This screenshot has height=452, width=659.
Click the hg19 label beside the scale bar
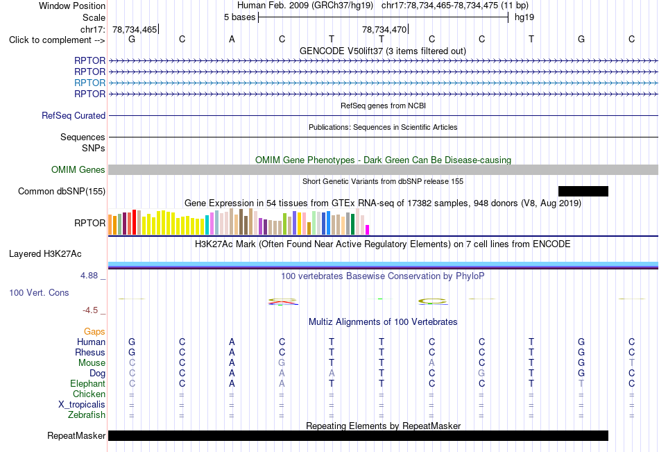tap(524, 17)
